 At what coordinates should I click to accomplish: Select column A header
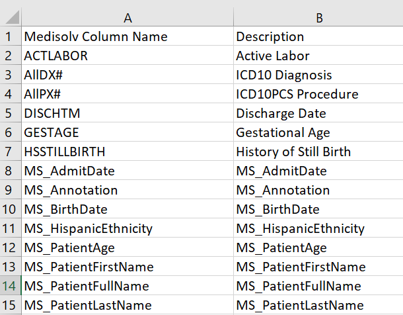click(x=128, y=17)
